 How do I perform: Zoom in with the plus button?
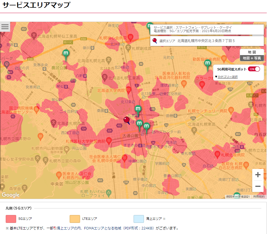258,175
